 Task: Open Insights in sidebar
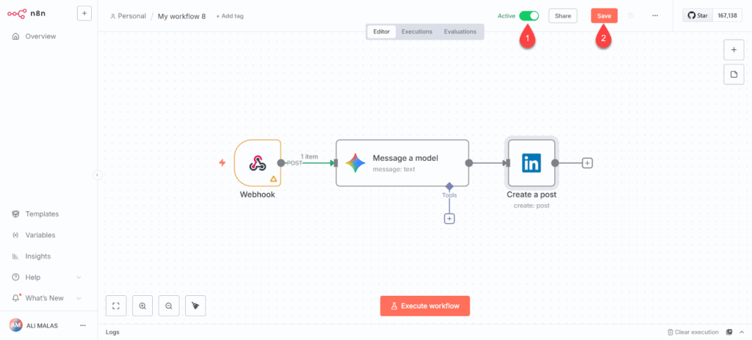(38, 256)
